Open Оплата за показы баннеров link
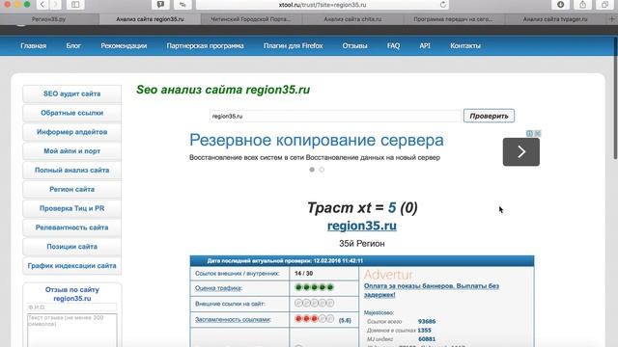This screenshot has width=618, height=347. (432, 290)
